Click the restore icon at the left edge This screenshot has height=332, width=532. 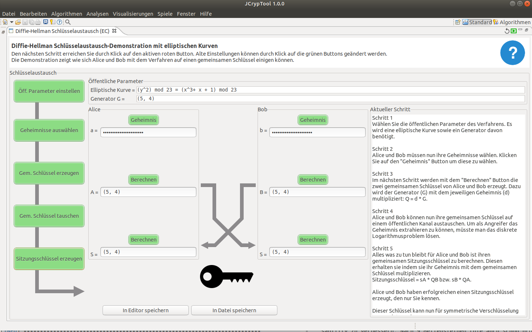tap(3, 32)
